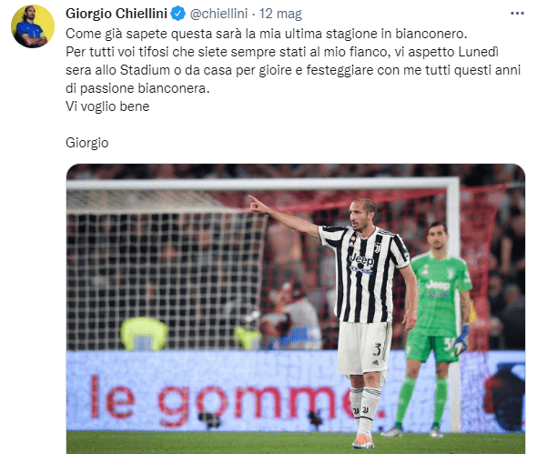
Task: Visit the @chiellini handle link
Action: (218, 14)
